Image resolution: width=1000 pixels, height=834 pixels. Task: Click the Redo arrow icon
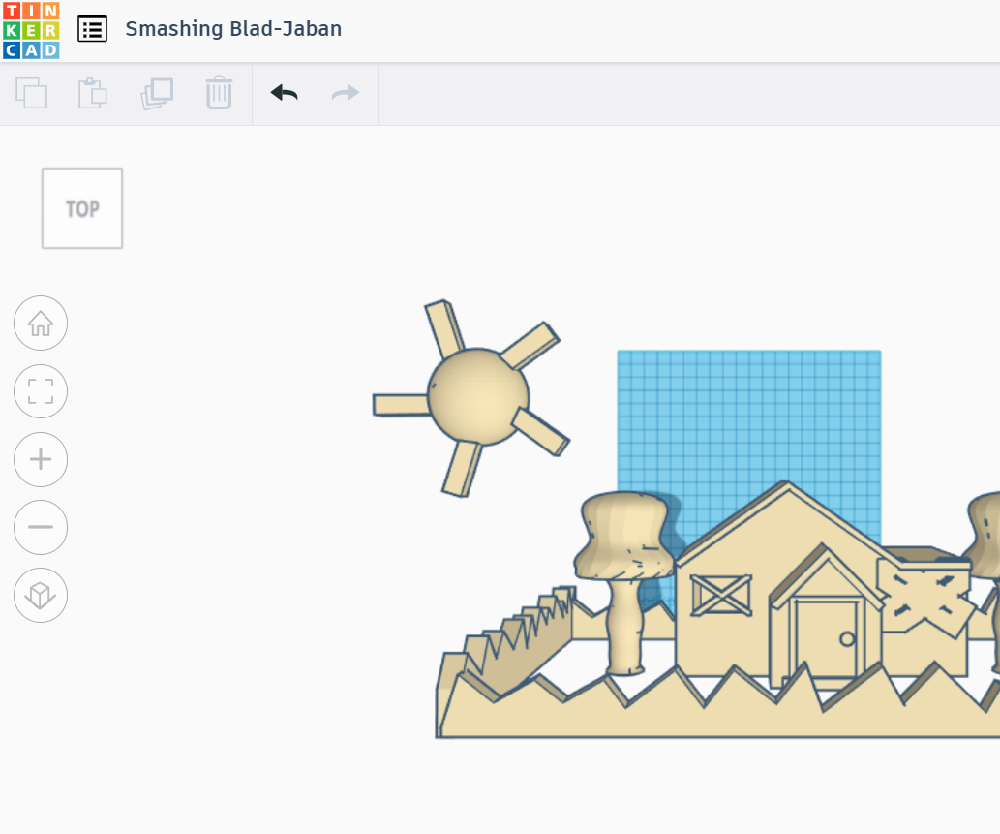coord(345,93)
